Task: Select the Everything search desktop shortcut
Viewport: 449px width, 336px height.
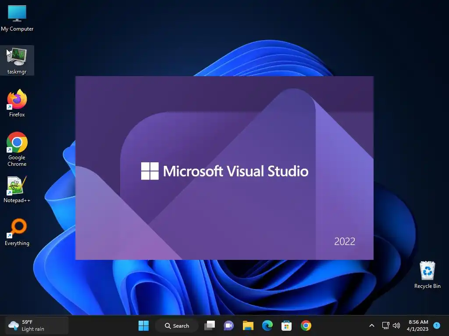Action: (x=17, y=232)
